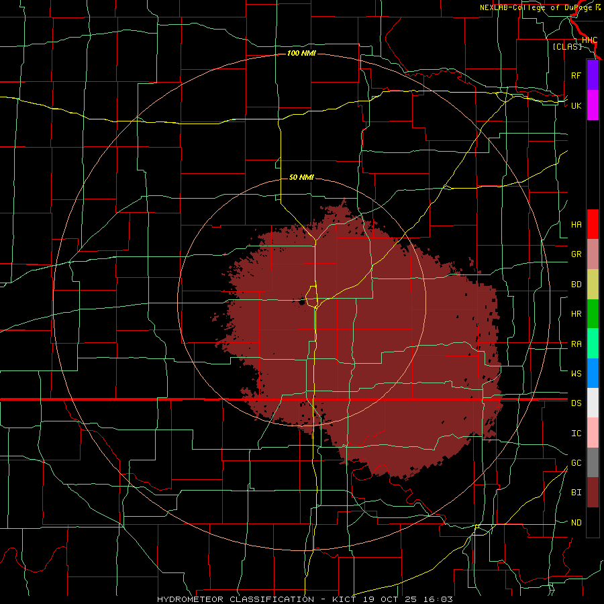Click the BI legend label
Viewport: 604px width, 604px height.
click(576, 493)
